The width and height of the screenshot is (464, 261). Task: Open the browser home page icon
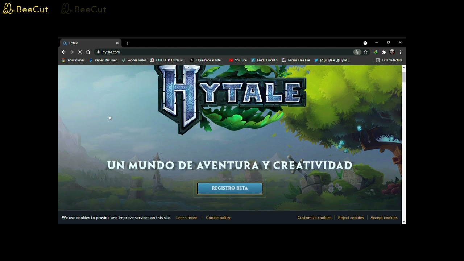[88, 52]
